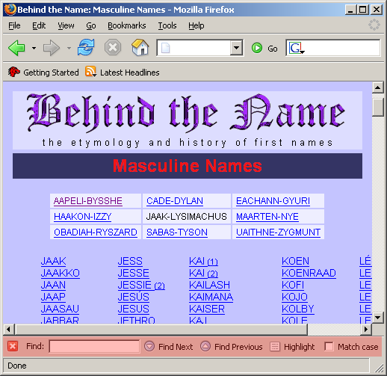Click the Find Previous button
This screenshot has width=387, height=376.
[232, 347]
